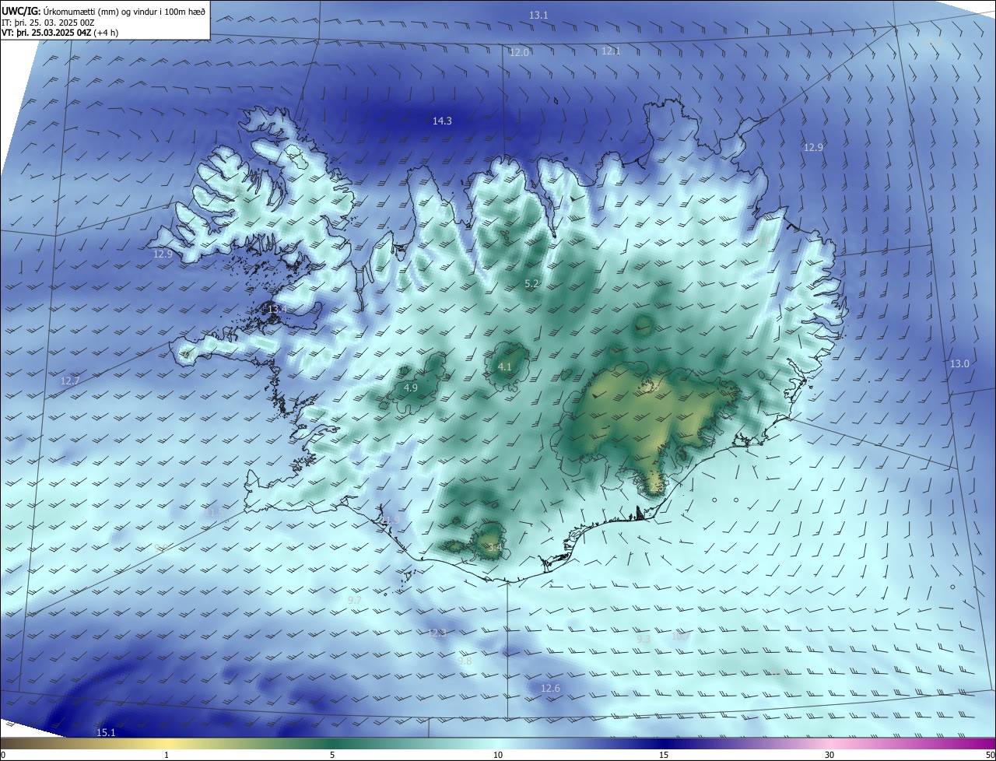The width and height of the screenshot is (996, 761).
Task: Click the 10 tick on the color scale
Action: click(x=498, y=755)
